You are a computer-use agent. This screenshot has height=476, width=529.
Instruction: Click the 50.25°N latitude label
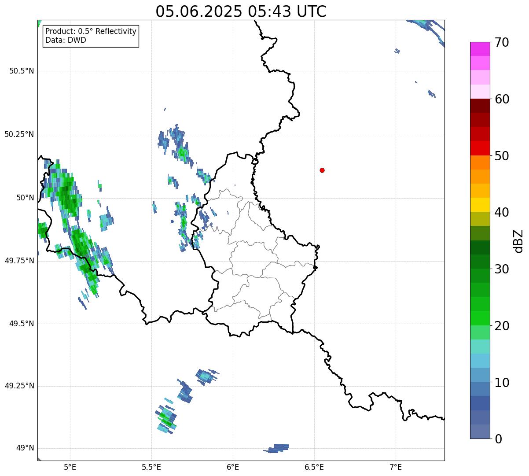tap(19, 134)
